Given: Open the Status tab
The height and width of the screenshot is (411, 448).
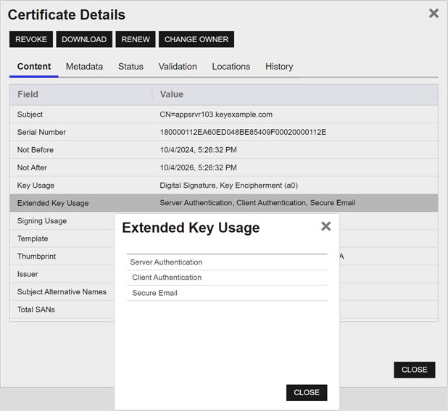Looking at the screenshot, I should tap(130, 67).
